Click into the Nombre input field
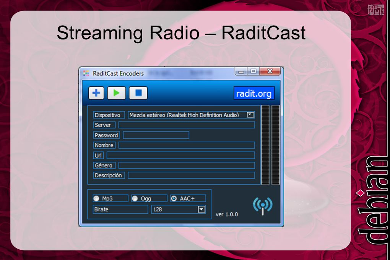The width and height of the screenshot is (390, 260). 187,145
